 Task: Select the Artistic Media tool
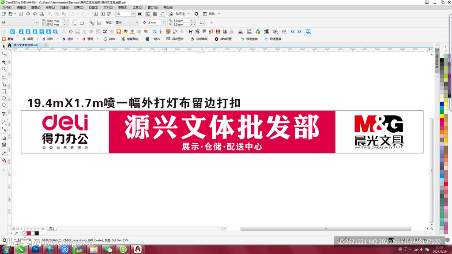coord(4,85)
